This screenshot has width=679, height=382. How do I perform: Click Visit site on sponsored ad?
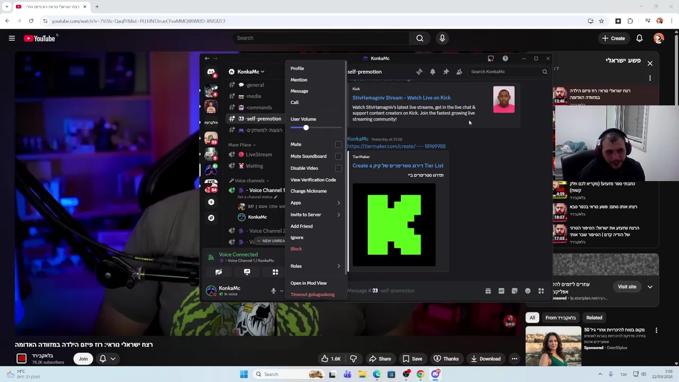click(x=627, y=286)
